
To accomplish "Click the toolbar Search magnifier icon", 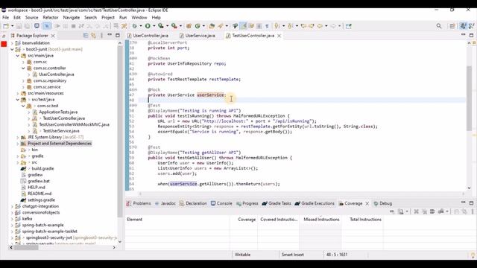I will point(439,26).
